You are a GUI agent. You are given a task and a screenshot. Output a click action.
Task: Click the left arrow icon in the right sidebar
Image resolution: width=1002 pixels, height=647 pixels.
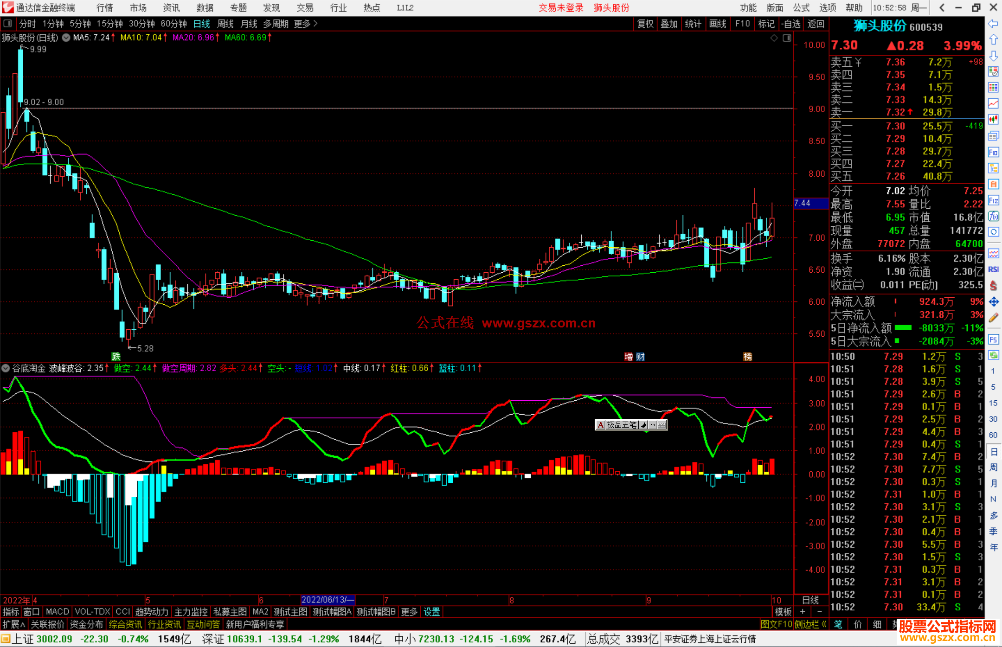993,24
